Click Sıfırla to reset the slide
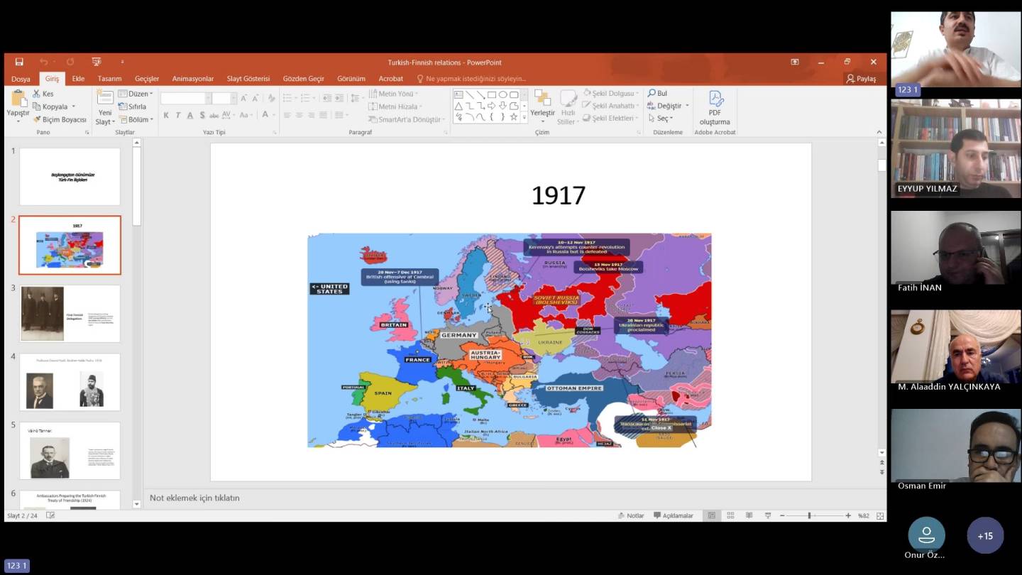 (132, 106)
